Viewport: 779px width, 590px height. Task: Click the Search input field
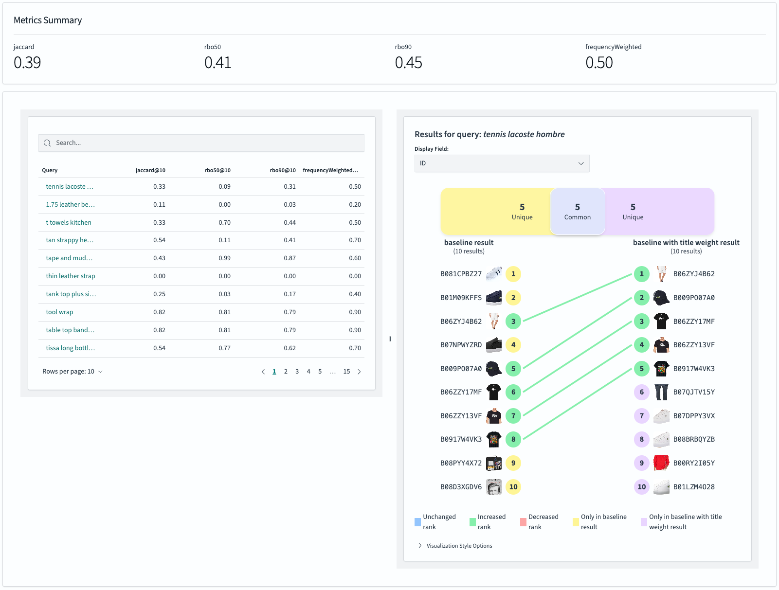tap(201, 143)
